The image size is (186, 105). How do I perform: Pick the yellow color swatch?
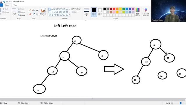[x=120, y=9]
